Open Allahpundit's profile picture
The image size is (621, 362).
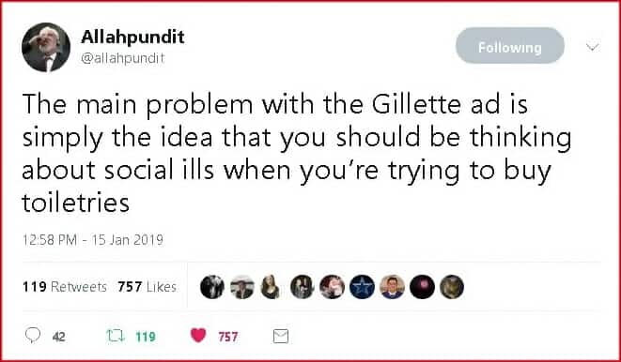pyautogui.click(x=46, y=47)
